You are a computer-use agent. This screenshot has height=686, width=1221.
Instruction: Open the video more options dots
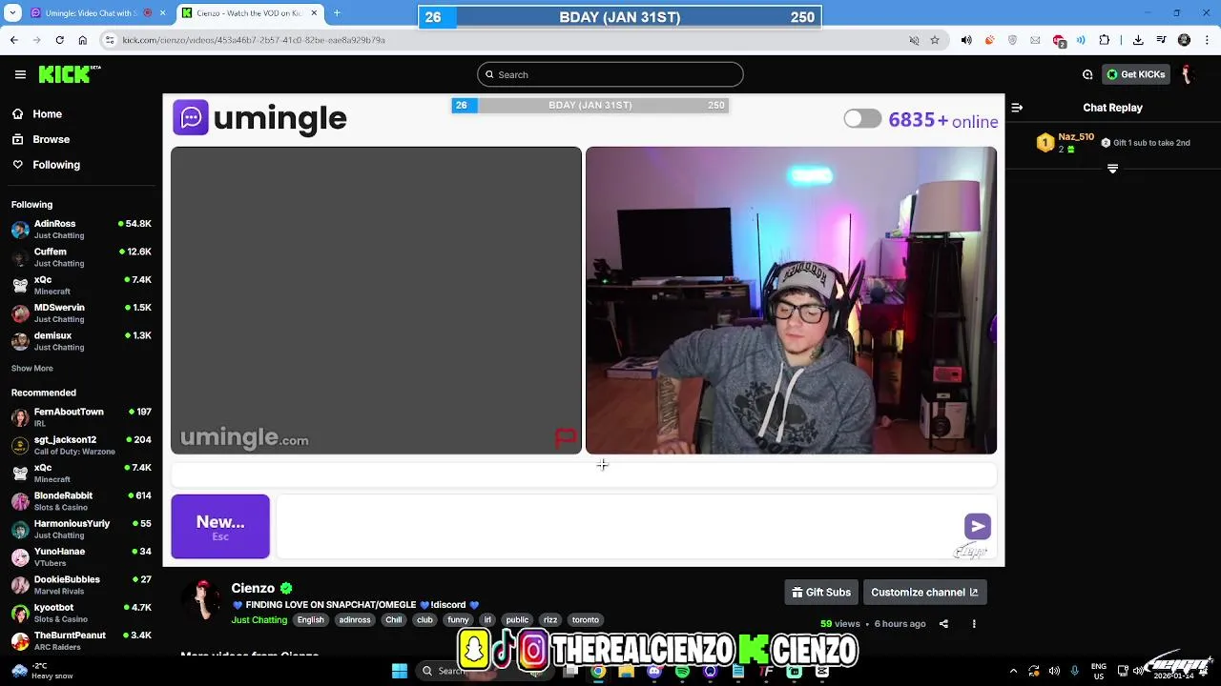(974, 624)
